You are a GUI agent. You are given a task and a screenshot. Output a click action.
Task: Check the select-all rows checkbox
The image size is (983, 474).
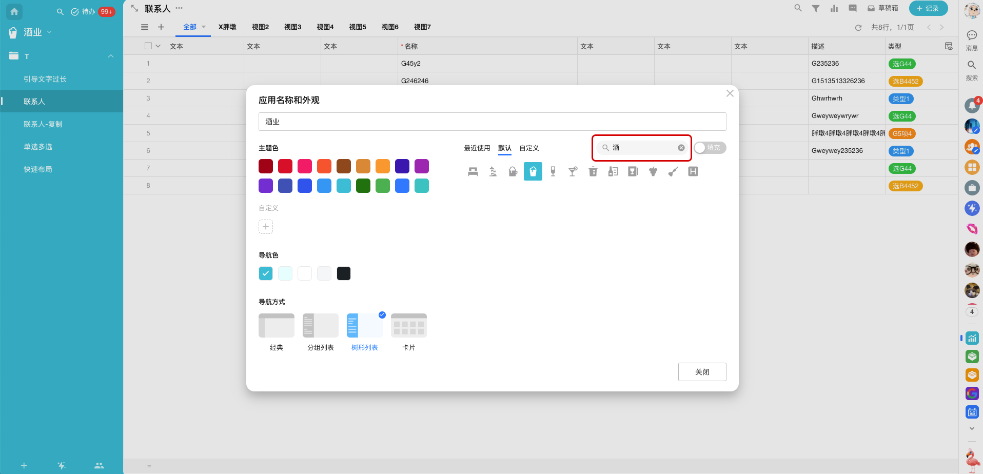(x=148, y=46)
